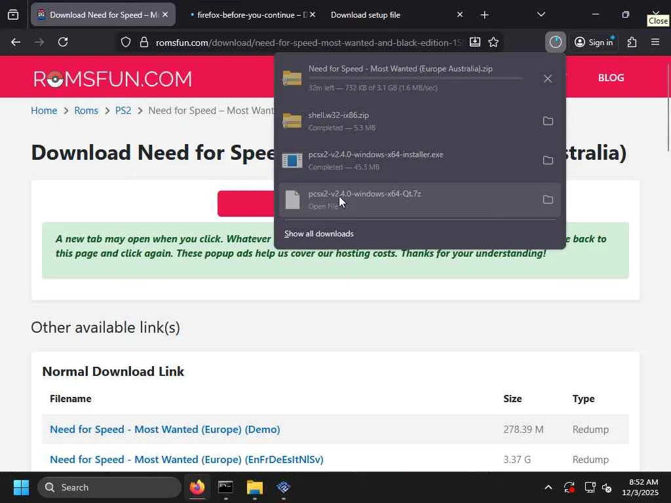The height and width of the screenshot is (503, 671).
Task: Click the taskbar Search box
Action: coord(109,487)
